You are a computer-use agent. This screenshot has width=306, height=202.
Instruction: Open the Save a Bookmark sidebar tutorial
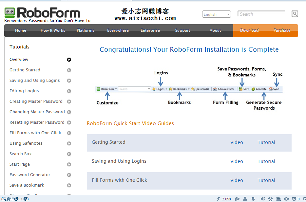point(27,185)
